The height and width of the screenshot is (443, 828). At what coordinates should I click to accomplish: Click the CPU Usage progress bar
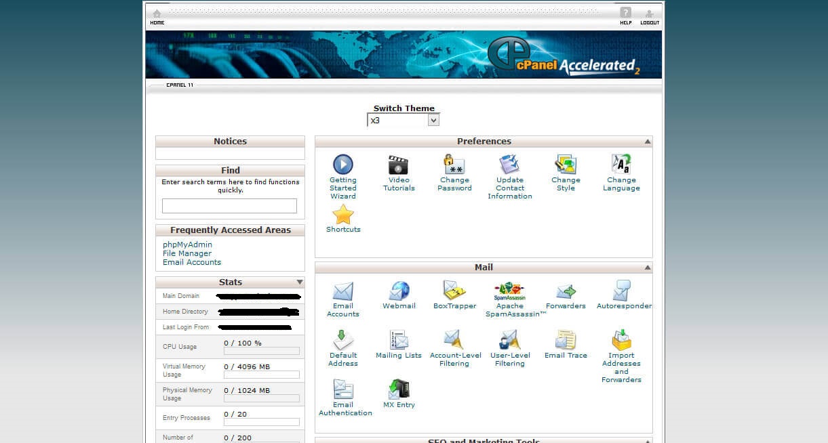(262, 351)
